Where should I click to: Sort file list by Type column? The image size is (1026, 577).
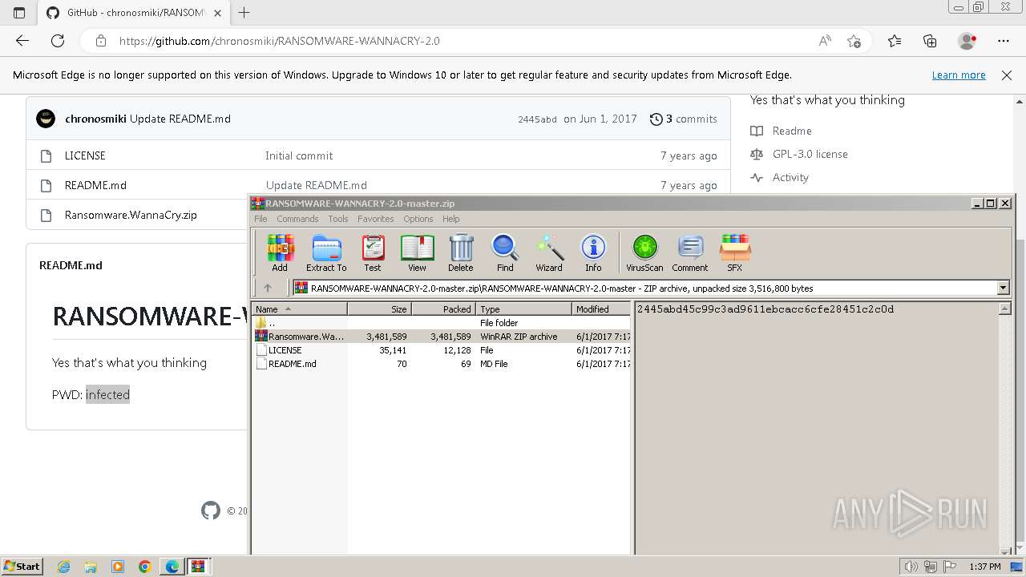[x=523, y=309]
